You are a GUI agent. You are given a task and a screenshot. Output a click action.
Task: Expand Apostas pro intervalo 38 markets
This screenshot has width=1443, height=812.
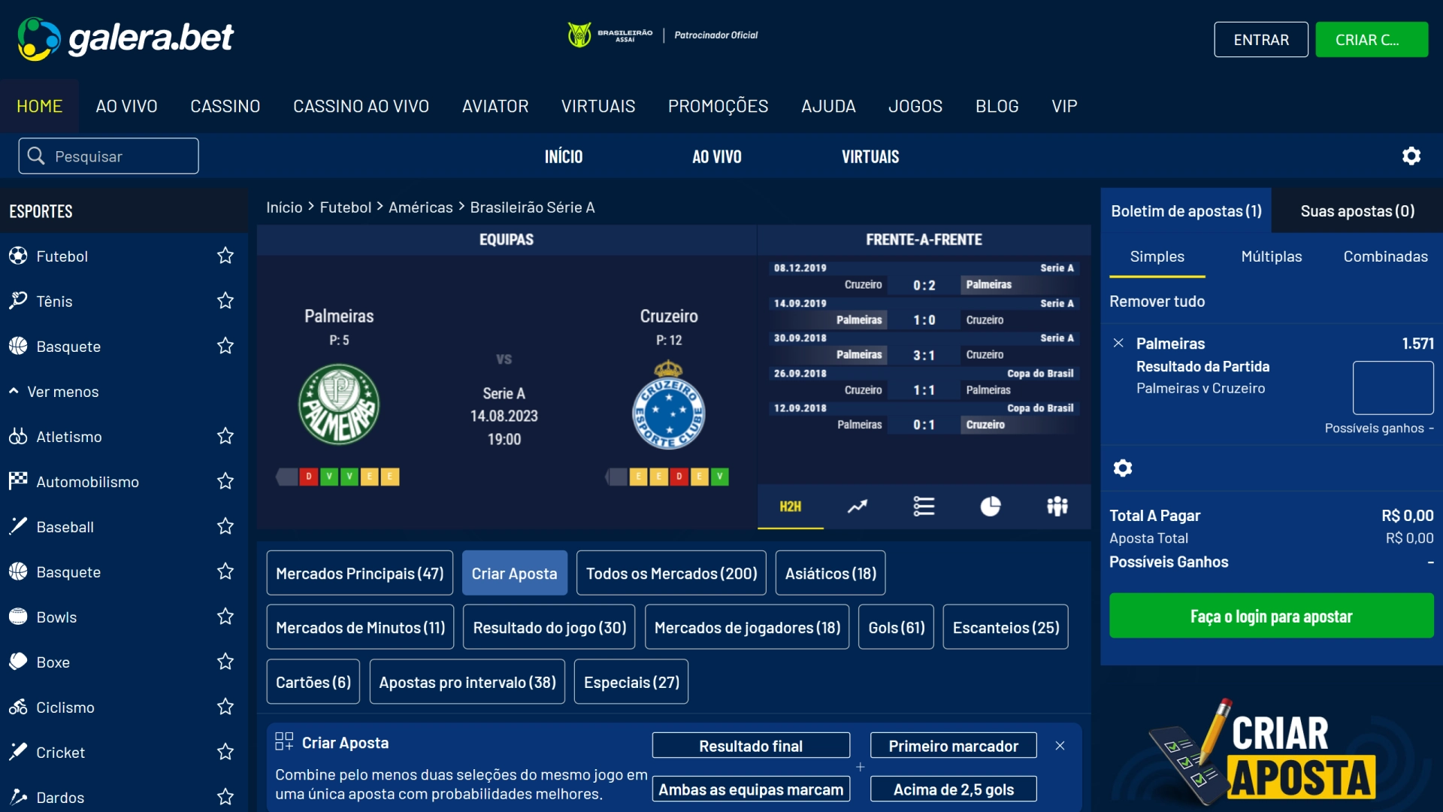click(467, 681)
